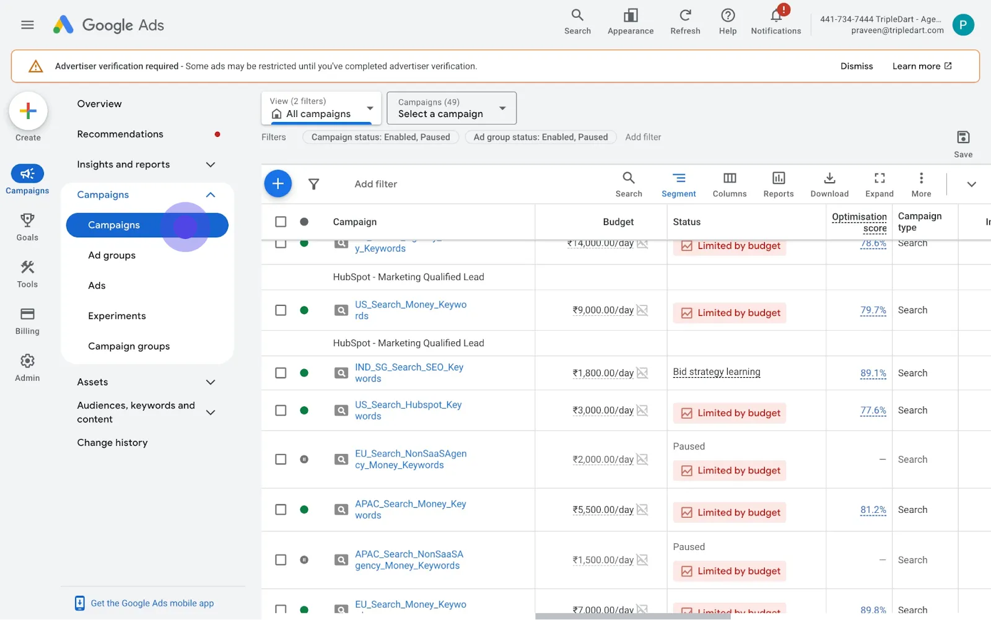Refresh the page data

coord(685,22)
